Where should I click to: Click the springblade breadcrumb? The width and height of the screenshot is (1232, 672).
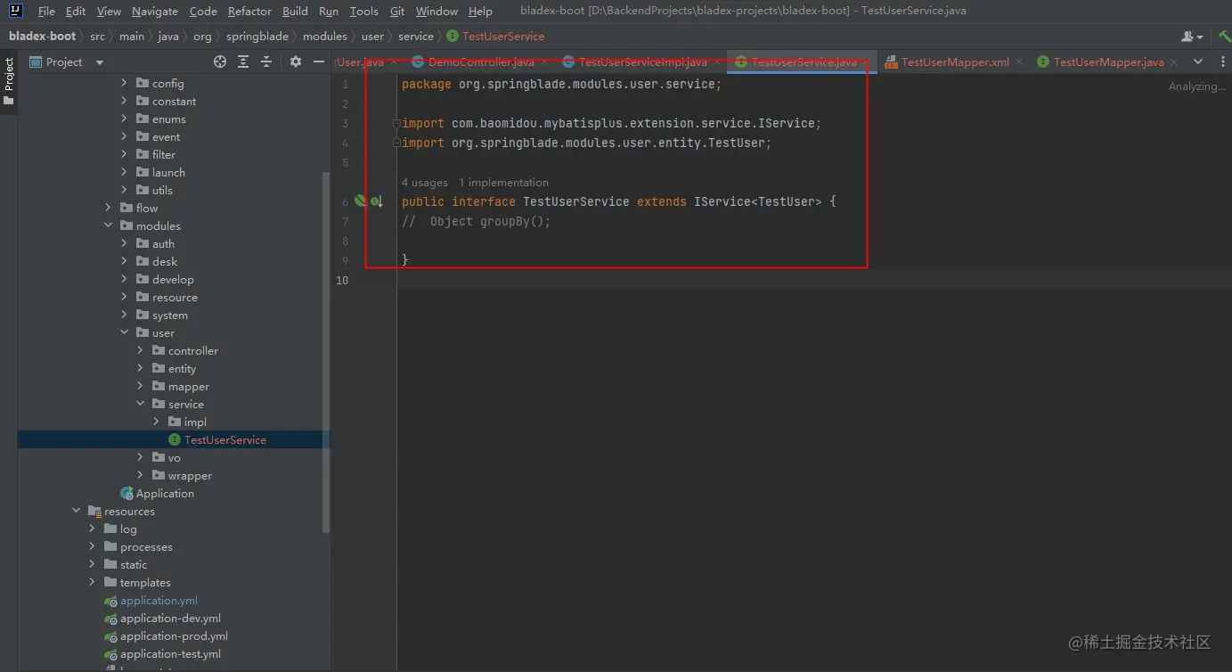(257, 37)
